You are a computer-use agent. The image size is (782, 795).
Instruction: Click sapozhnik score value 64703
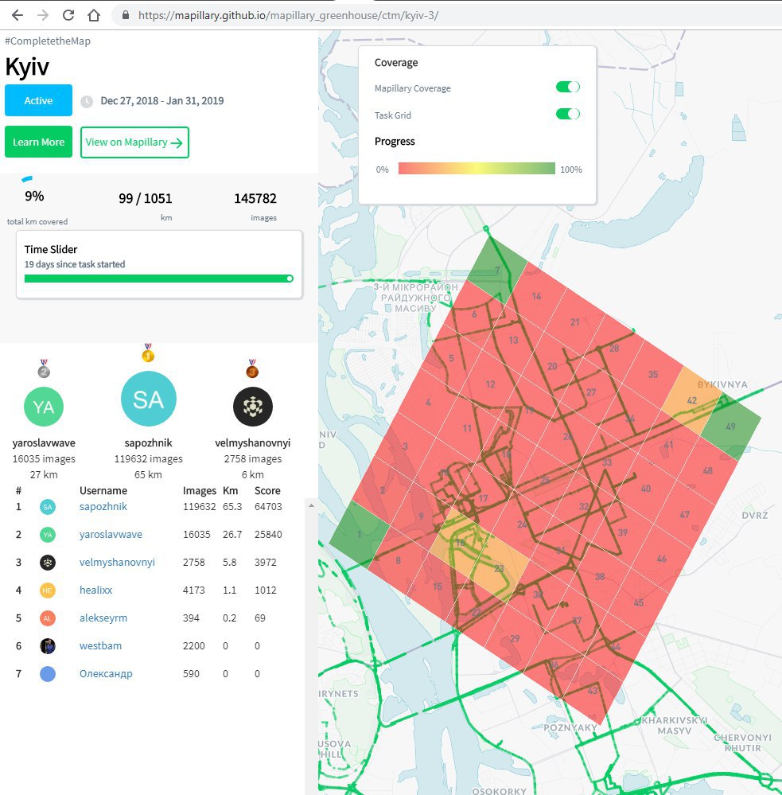268,506
